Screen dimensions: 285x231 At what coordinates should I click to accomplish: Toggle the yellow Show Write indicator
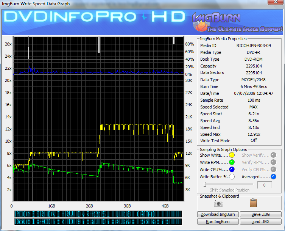tap(232, 155)
